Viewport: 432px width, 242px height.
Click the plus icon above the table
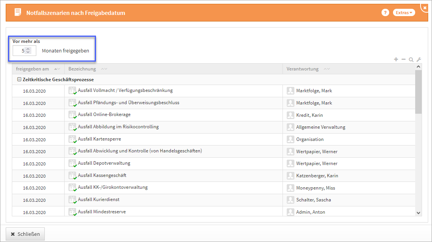pos(396,59)
